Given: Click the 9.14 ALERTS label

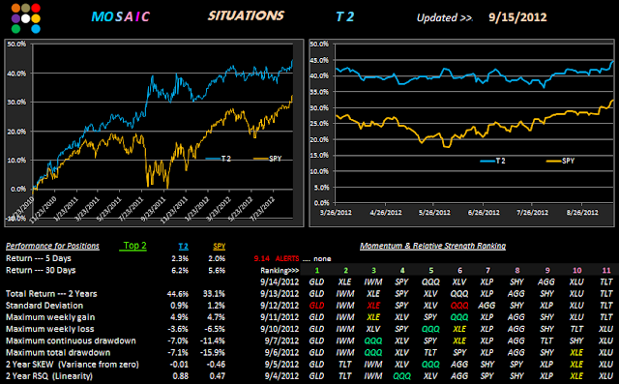Looking at the screenshot, I should (277, 258).
